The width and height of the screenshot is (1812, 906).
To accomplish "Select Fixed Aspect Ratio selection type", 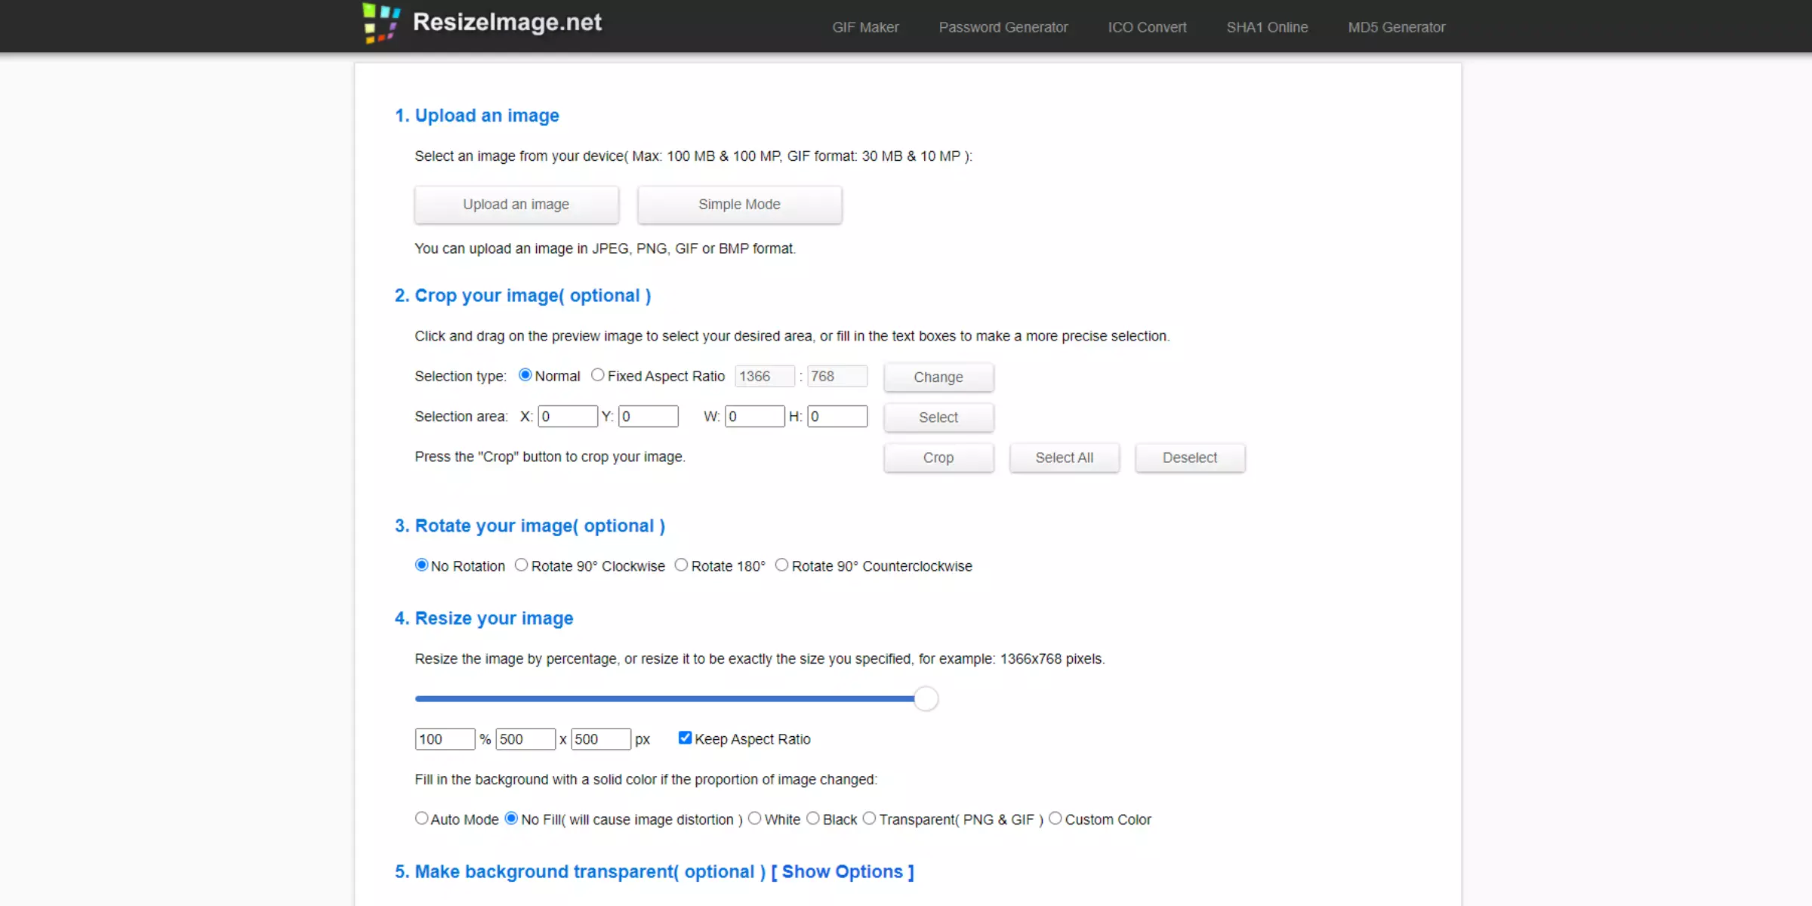I will [597, 374].
